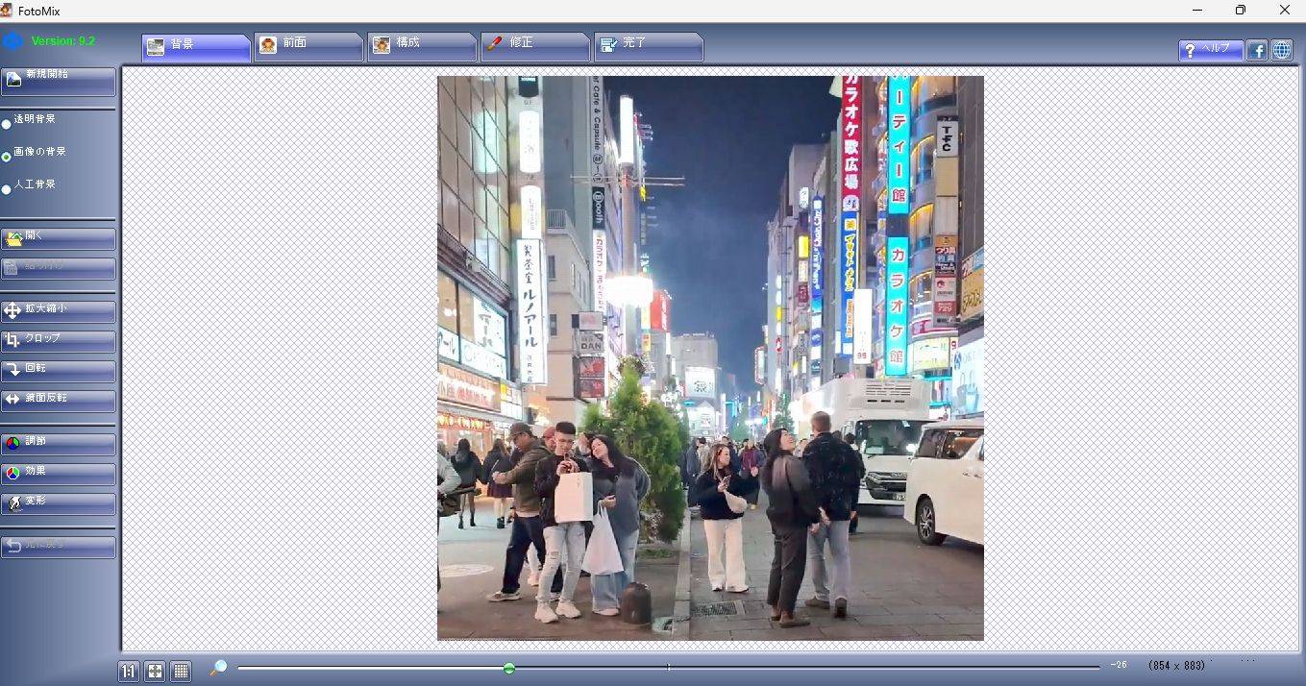Click the street photo on the canvas

coord(710,357)
